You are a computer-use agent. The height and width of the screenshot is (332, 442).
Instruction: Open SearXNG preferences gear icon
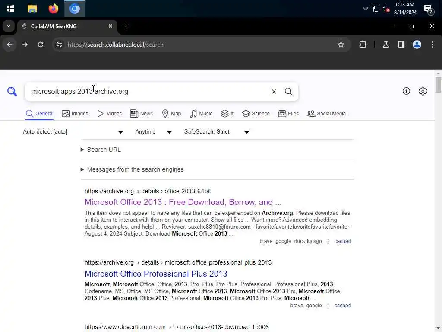[x=423, y=91]
